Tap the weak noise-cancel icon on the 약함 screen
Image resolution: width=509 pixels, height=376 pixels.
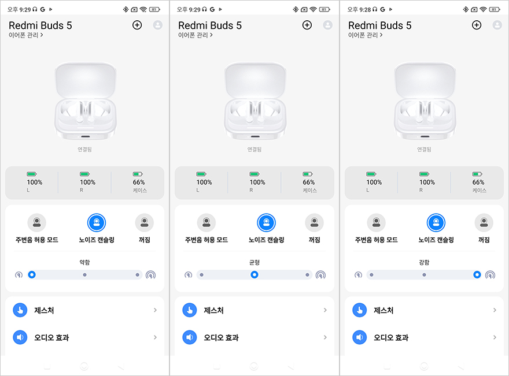19,275
